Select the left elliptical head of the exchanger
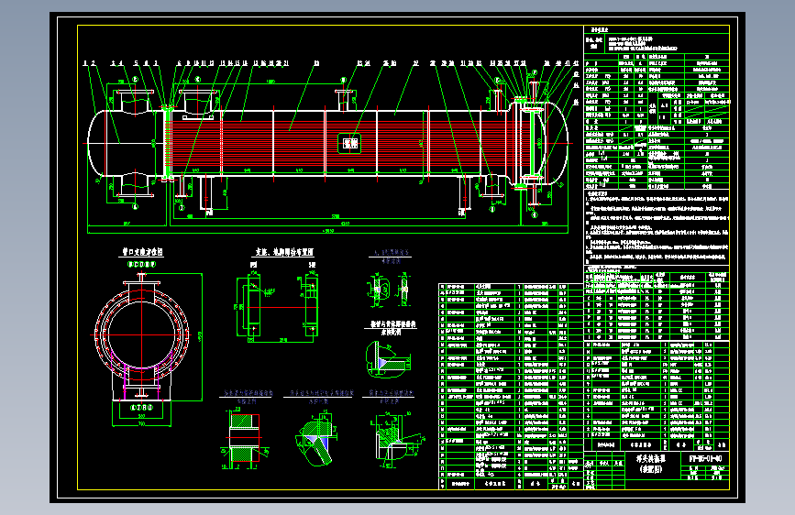The image size is (795, 515). click(96, 144)
